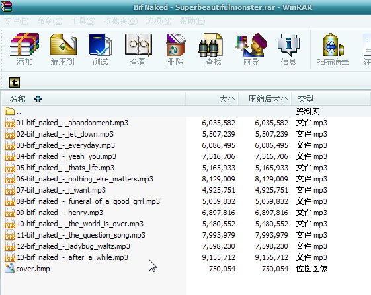The height and width of the screenshot is (295, 371).
Task: Select 06-bif_naked_-_nothing_else_matters.mp3 name
Action: click(85, 179)
